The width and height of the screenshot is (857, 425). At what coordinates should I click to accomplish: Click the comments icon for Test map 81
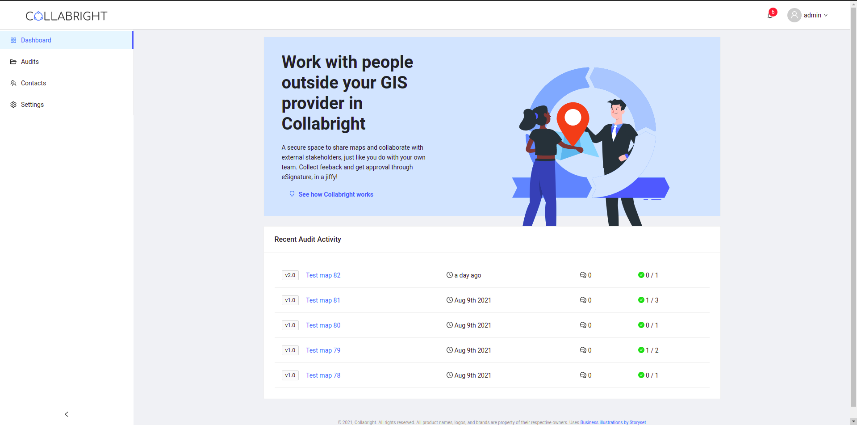[583, 300]
